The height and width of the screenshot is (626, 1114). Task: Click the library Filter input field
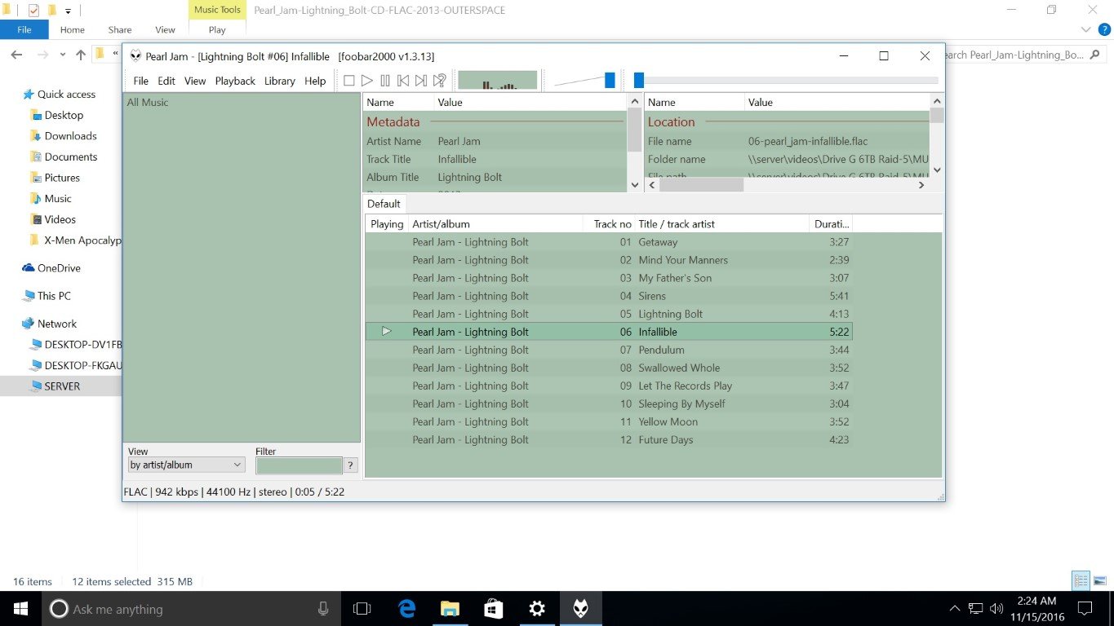[x=300, y=465]
